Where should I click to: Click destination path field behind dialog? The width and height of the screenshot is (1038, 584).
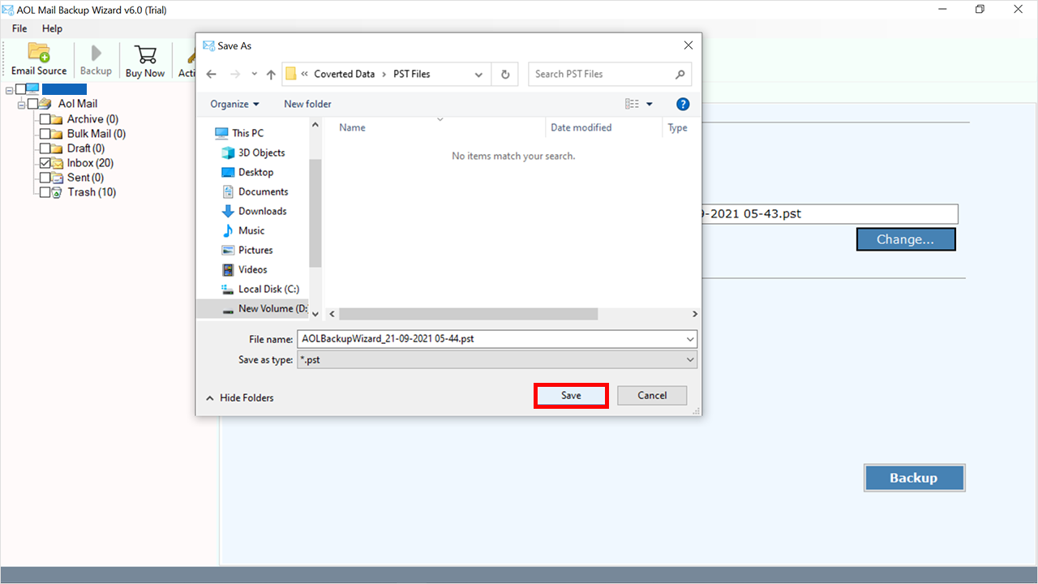coord(830,214)
